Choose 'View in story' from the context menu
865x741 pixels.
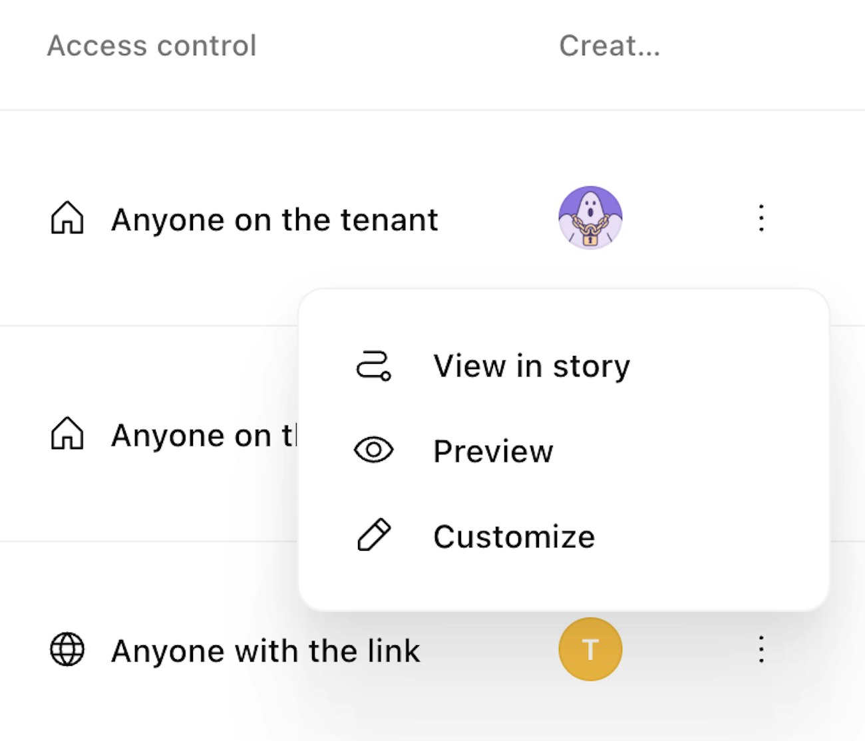pos(531,366)
